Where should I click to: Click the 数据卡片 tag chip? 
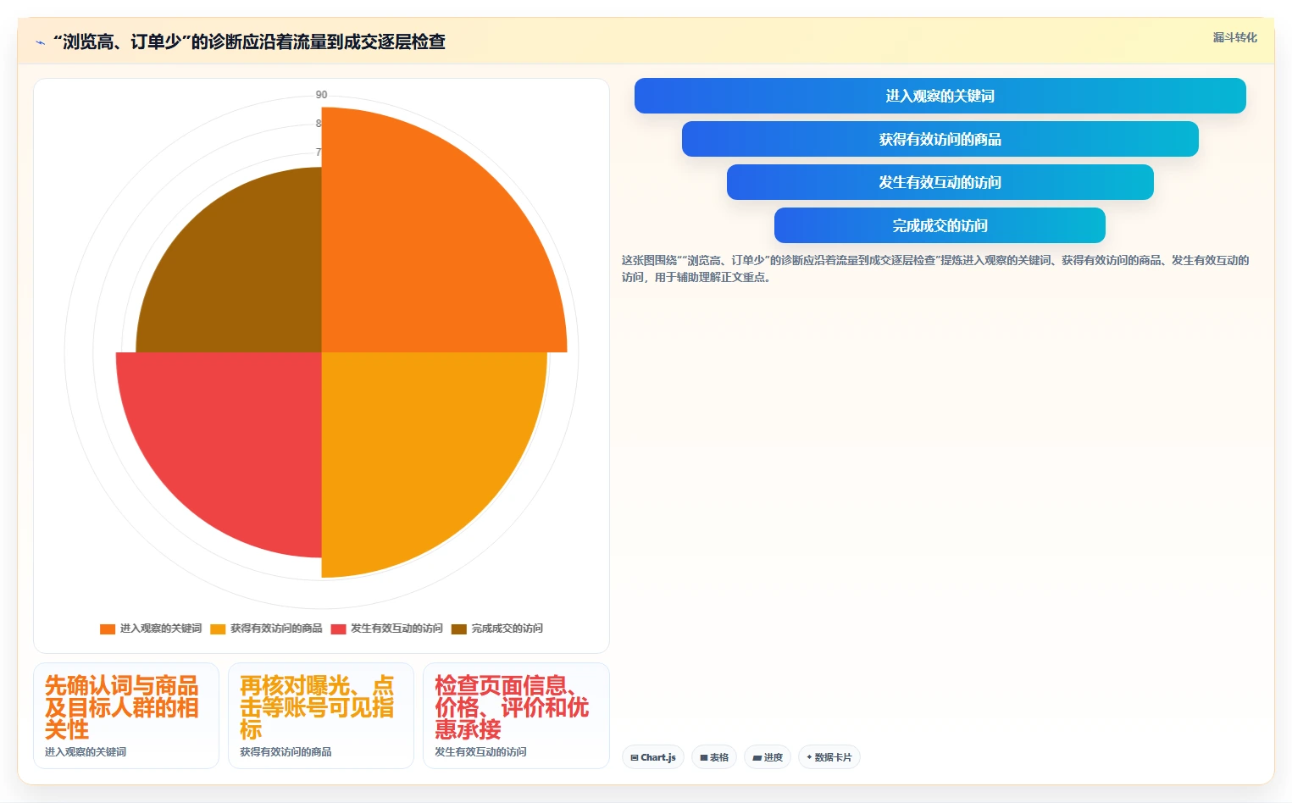coord(829,757)
